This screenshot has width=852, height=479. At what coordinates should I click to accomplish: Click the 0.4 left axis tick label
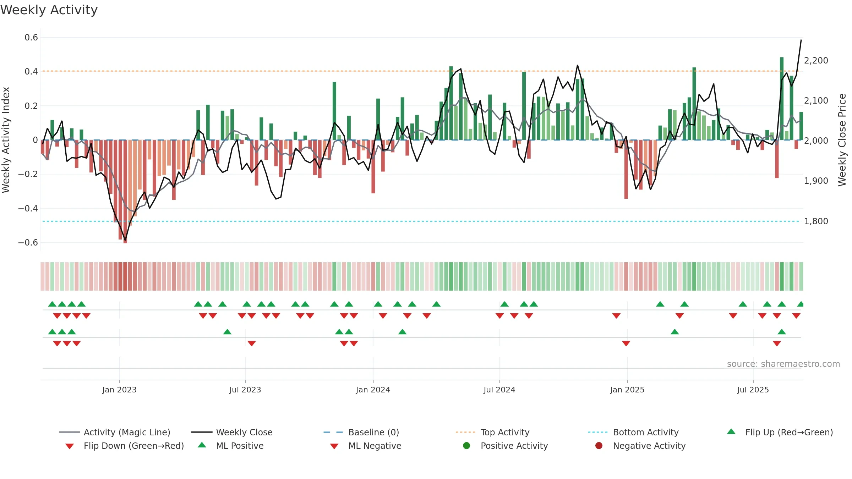click(31, 72)
